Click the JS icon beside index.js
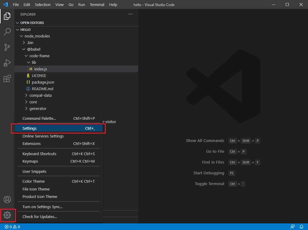 coord(31,69)
